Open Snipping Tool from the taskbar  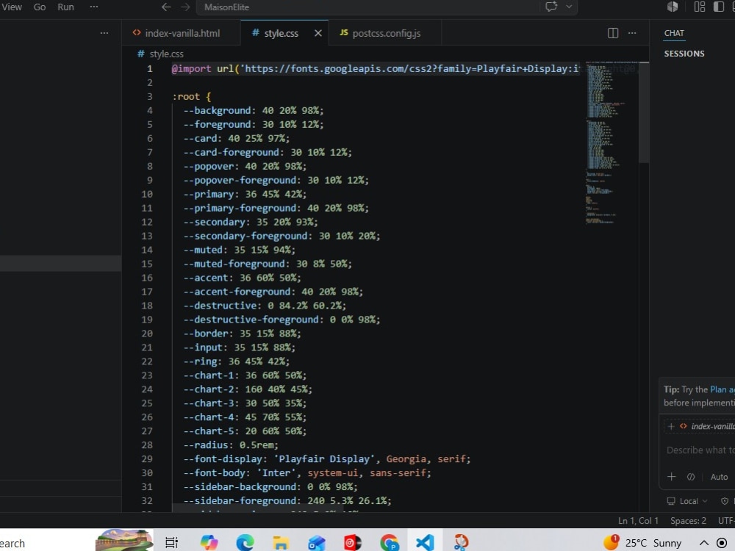pos(461,543)
